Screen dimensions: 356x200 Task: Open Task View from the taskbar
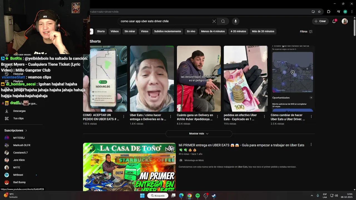coord(173,196)
